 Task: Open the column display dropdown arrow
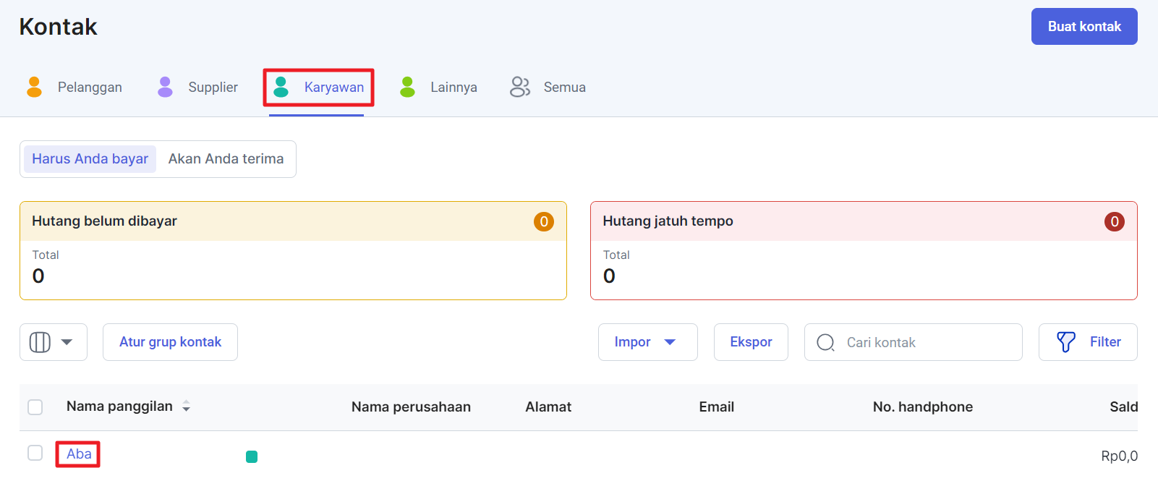coord(67,342)
